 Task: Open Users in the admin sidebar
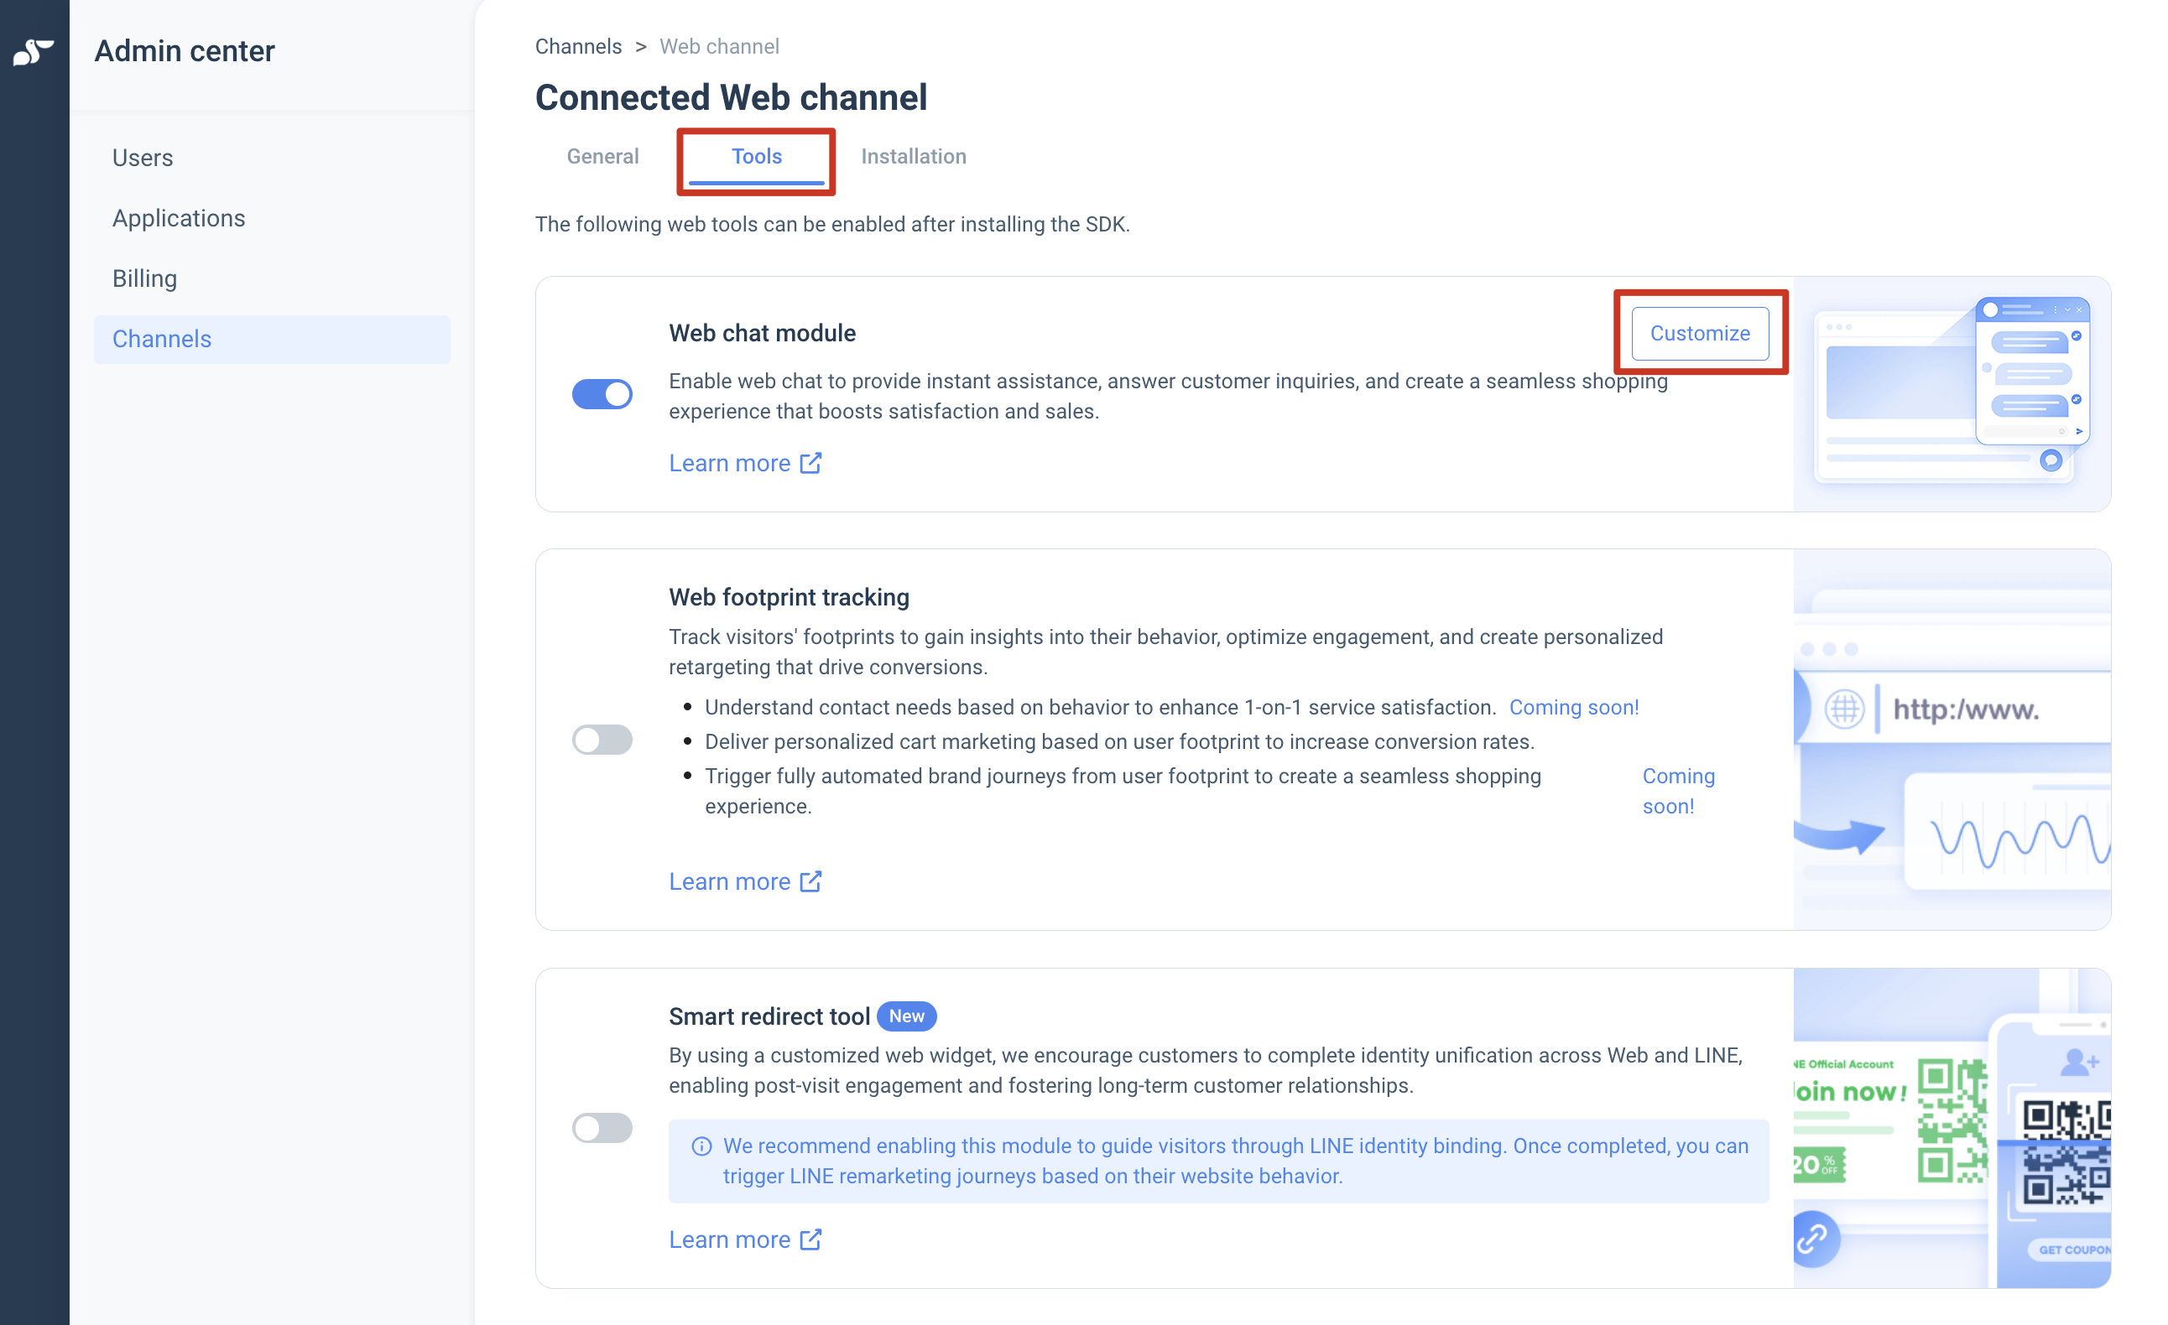point(143,158)
